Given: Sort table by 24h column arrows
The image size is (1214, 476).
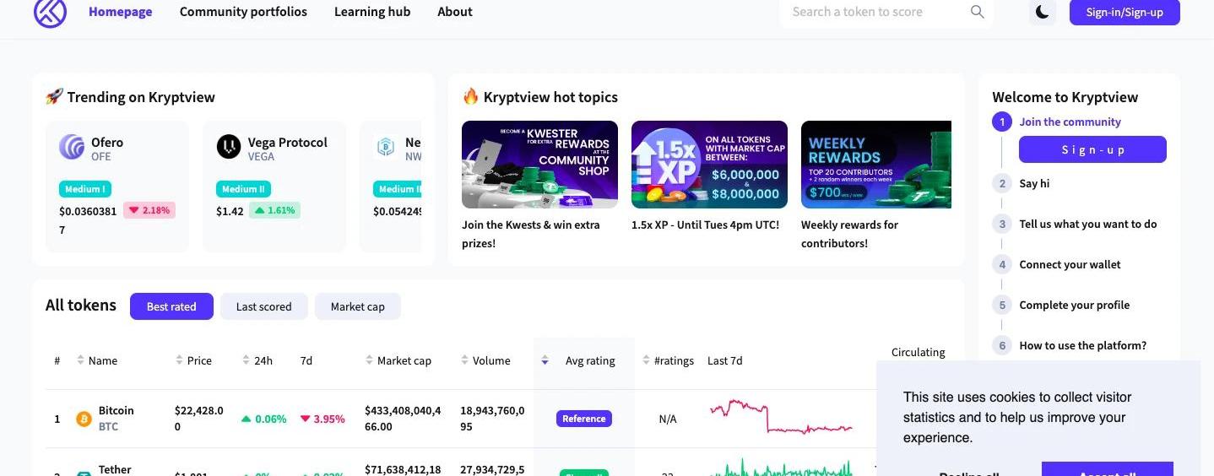Looking at the screenshot, I should [x=246, y=360].
